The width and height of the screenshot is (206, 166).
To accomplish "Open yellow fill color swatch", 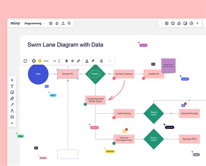I will pos(40,61).
